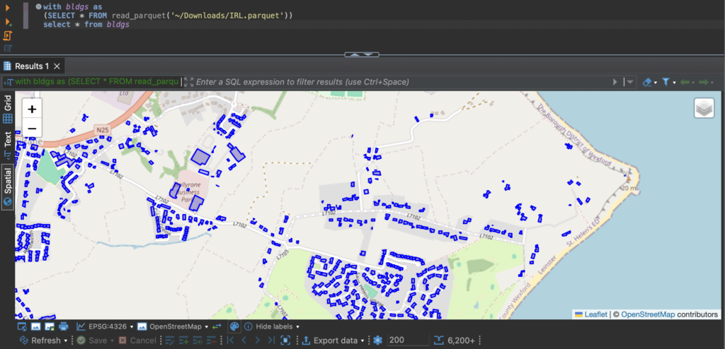Click the Cancel button
This screenshot has height=349, width=725.
pyautogui.click(x=137, y=341)
